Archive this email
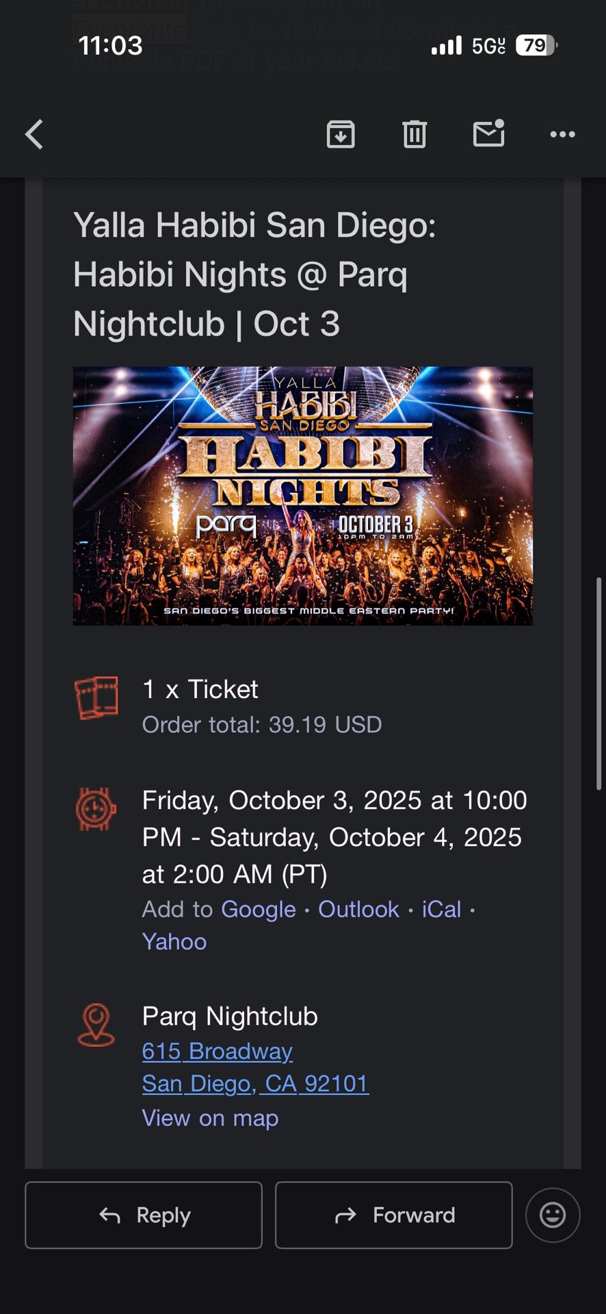Screen dimensions: 606x1314 click(341, 134)
